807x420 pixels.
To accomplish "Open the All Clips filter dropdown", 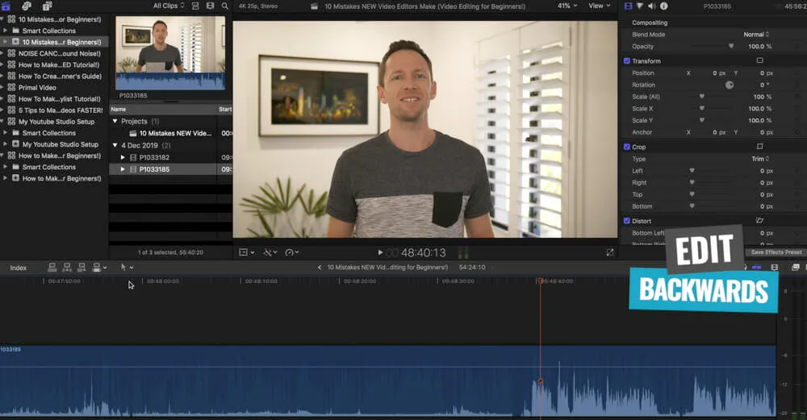I will [x=169, y=6].
